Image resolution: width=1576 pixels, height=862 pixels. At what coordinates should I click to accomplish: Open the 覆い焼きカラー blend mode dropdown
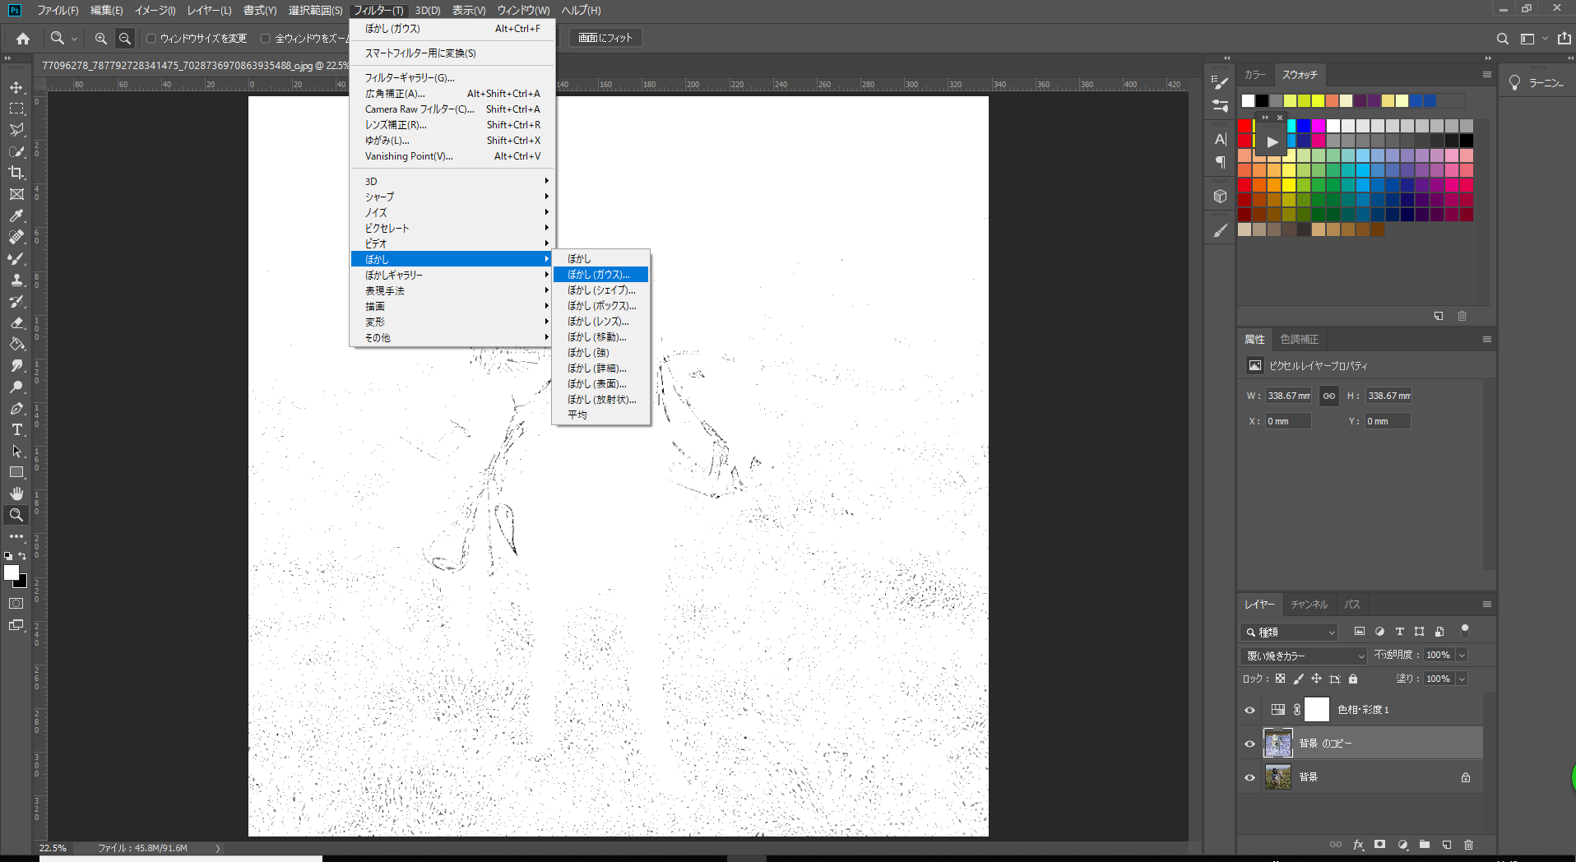tap(1303, 656)
